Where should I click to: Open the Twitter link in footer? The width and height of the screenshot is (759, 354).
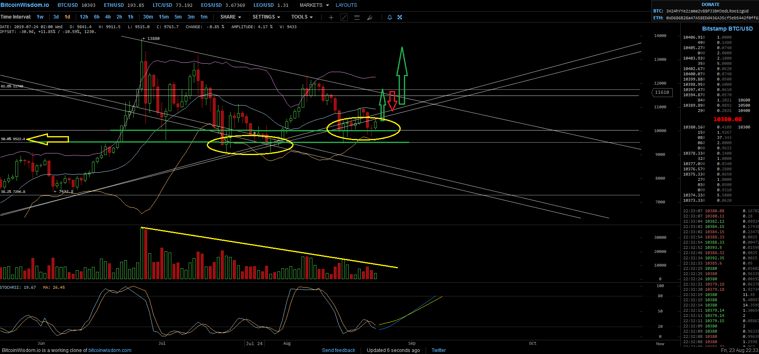[439, 350]
